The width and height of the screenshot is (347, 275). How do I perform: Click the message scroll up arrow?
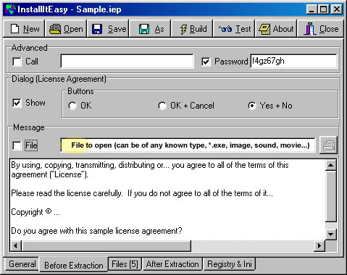[x=330, y=165]
